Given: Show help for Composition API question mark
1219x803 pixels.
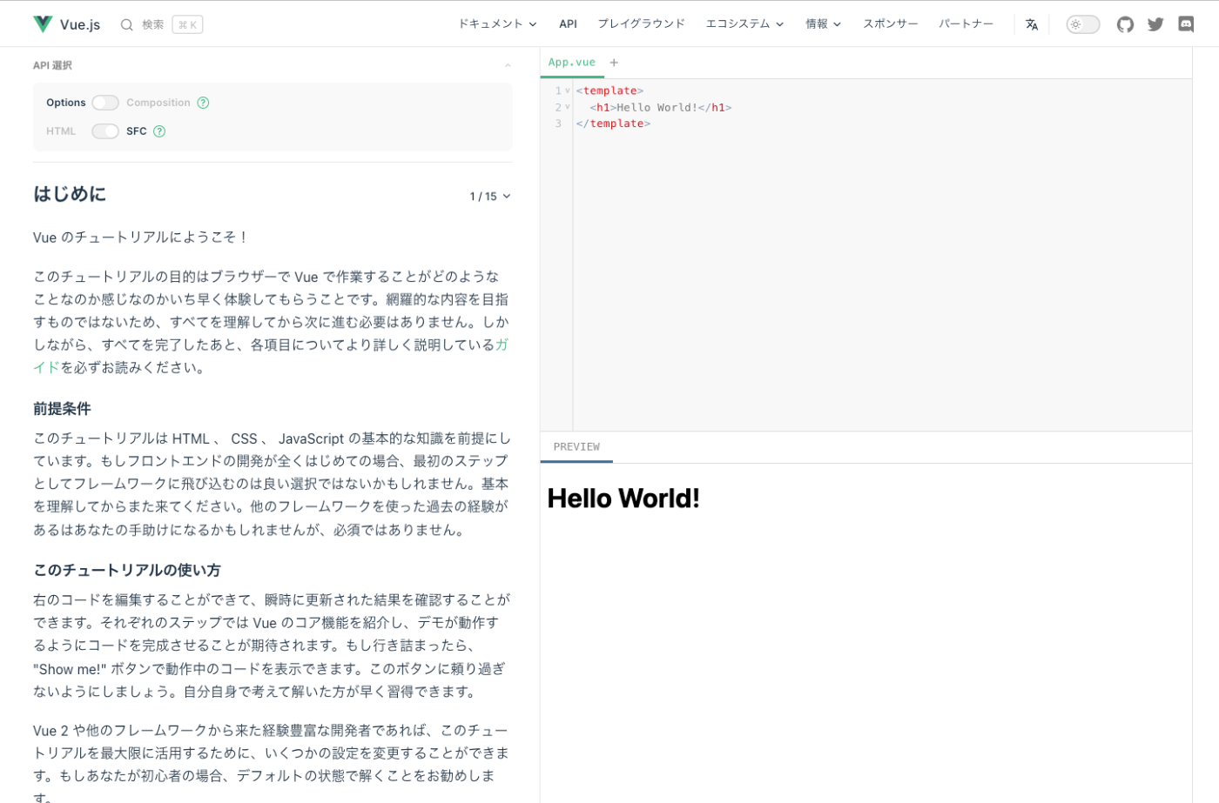Looking at the screenshot, I should pyautogui.click(x=203, y=103).
